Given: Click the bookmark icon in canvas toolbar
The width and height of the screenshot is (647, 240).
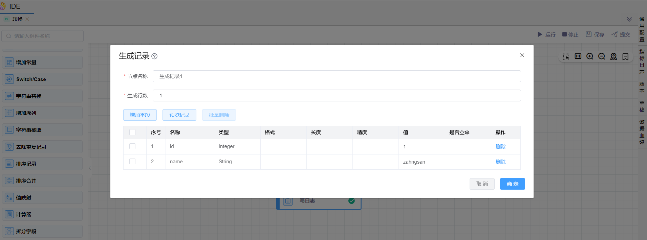Looking at the screenshot, I should coord(625,56).
